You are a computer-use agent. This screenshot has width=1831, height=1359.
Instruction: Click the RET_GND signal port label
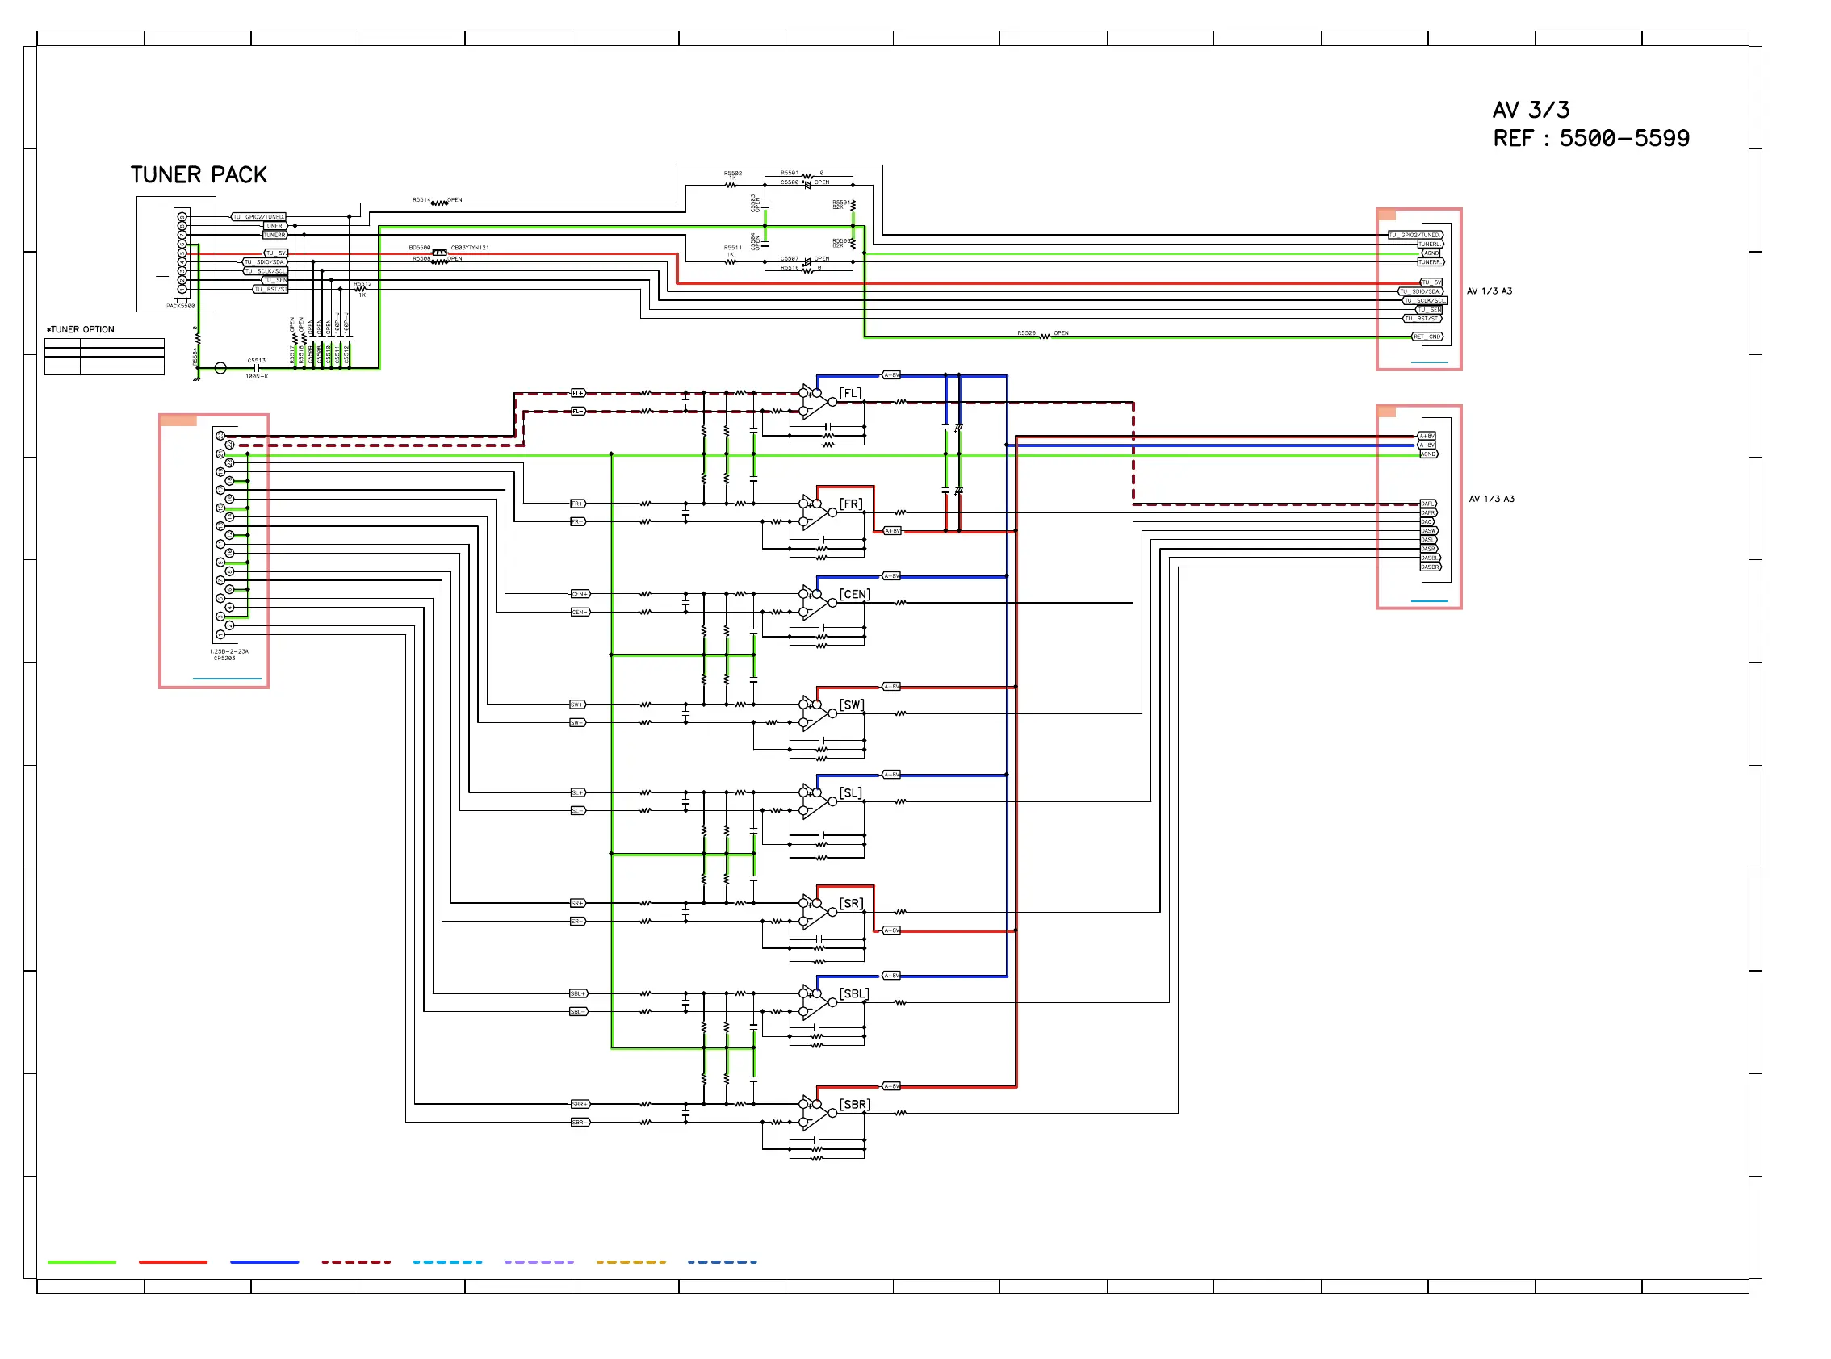(1427, 337)
